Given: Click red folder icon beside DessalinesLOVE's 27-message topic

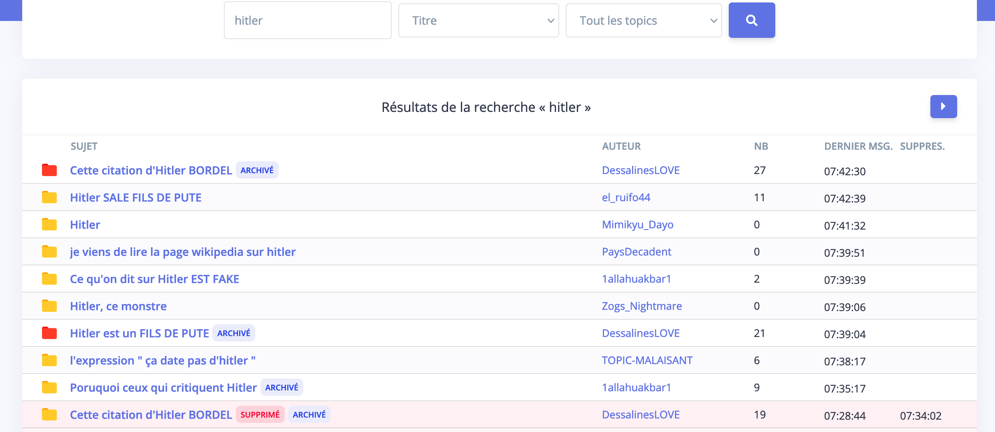Looking at the screenshot, I should click(x=49, y=170).
